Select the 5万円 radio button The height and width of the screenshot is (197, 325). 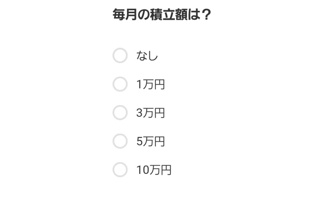pos(120,142)
